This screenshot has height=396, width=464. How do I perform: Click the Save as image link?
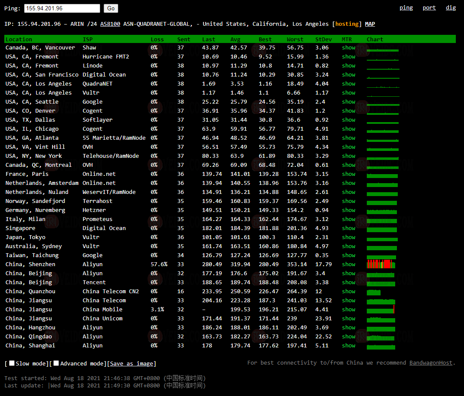click(132, 364)
